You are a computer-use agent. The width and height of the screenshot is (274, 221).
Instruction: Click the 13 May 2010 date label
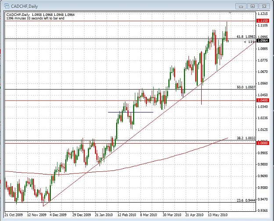(x=217, y=215)
